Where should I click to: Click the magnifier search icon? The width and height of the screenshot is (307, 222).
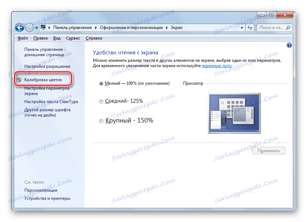288,28
